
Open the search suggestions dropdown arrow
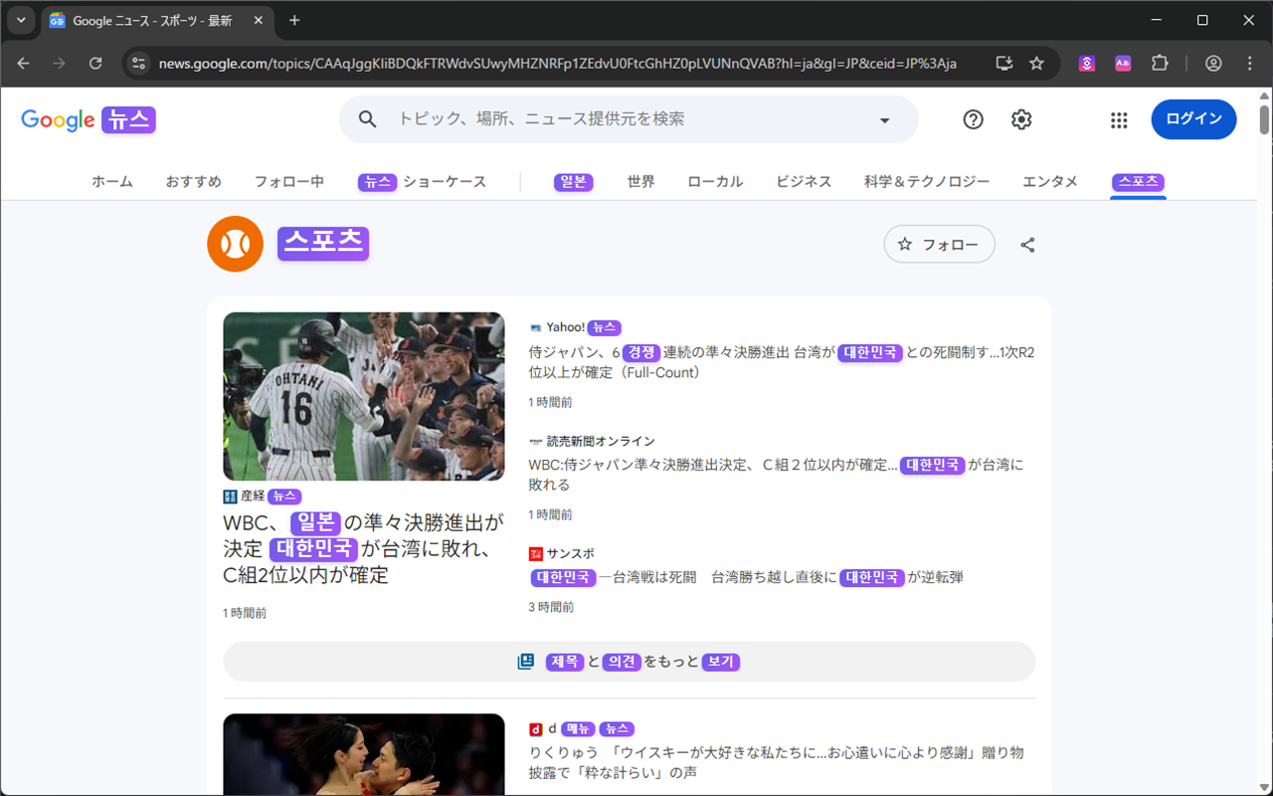point(884,119)
